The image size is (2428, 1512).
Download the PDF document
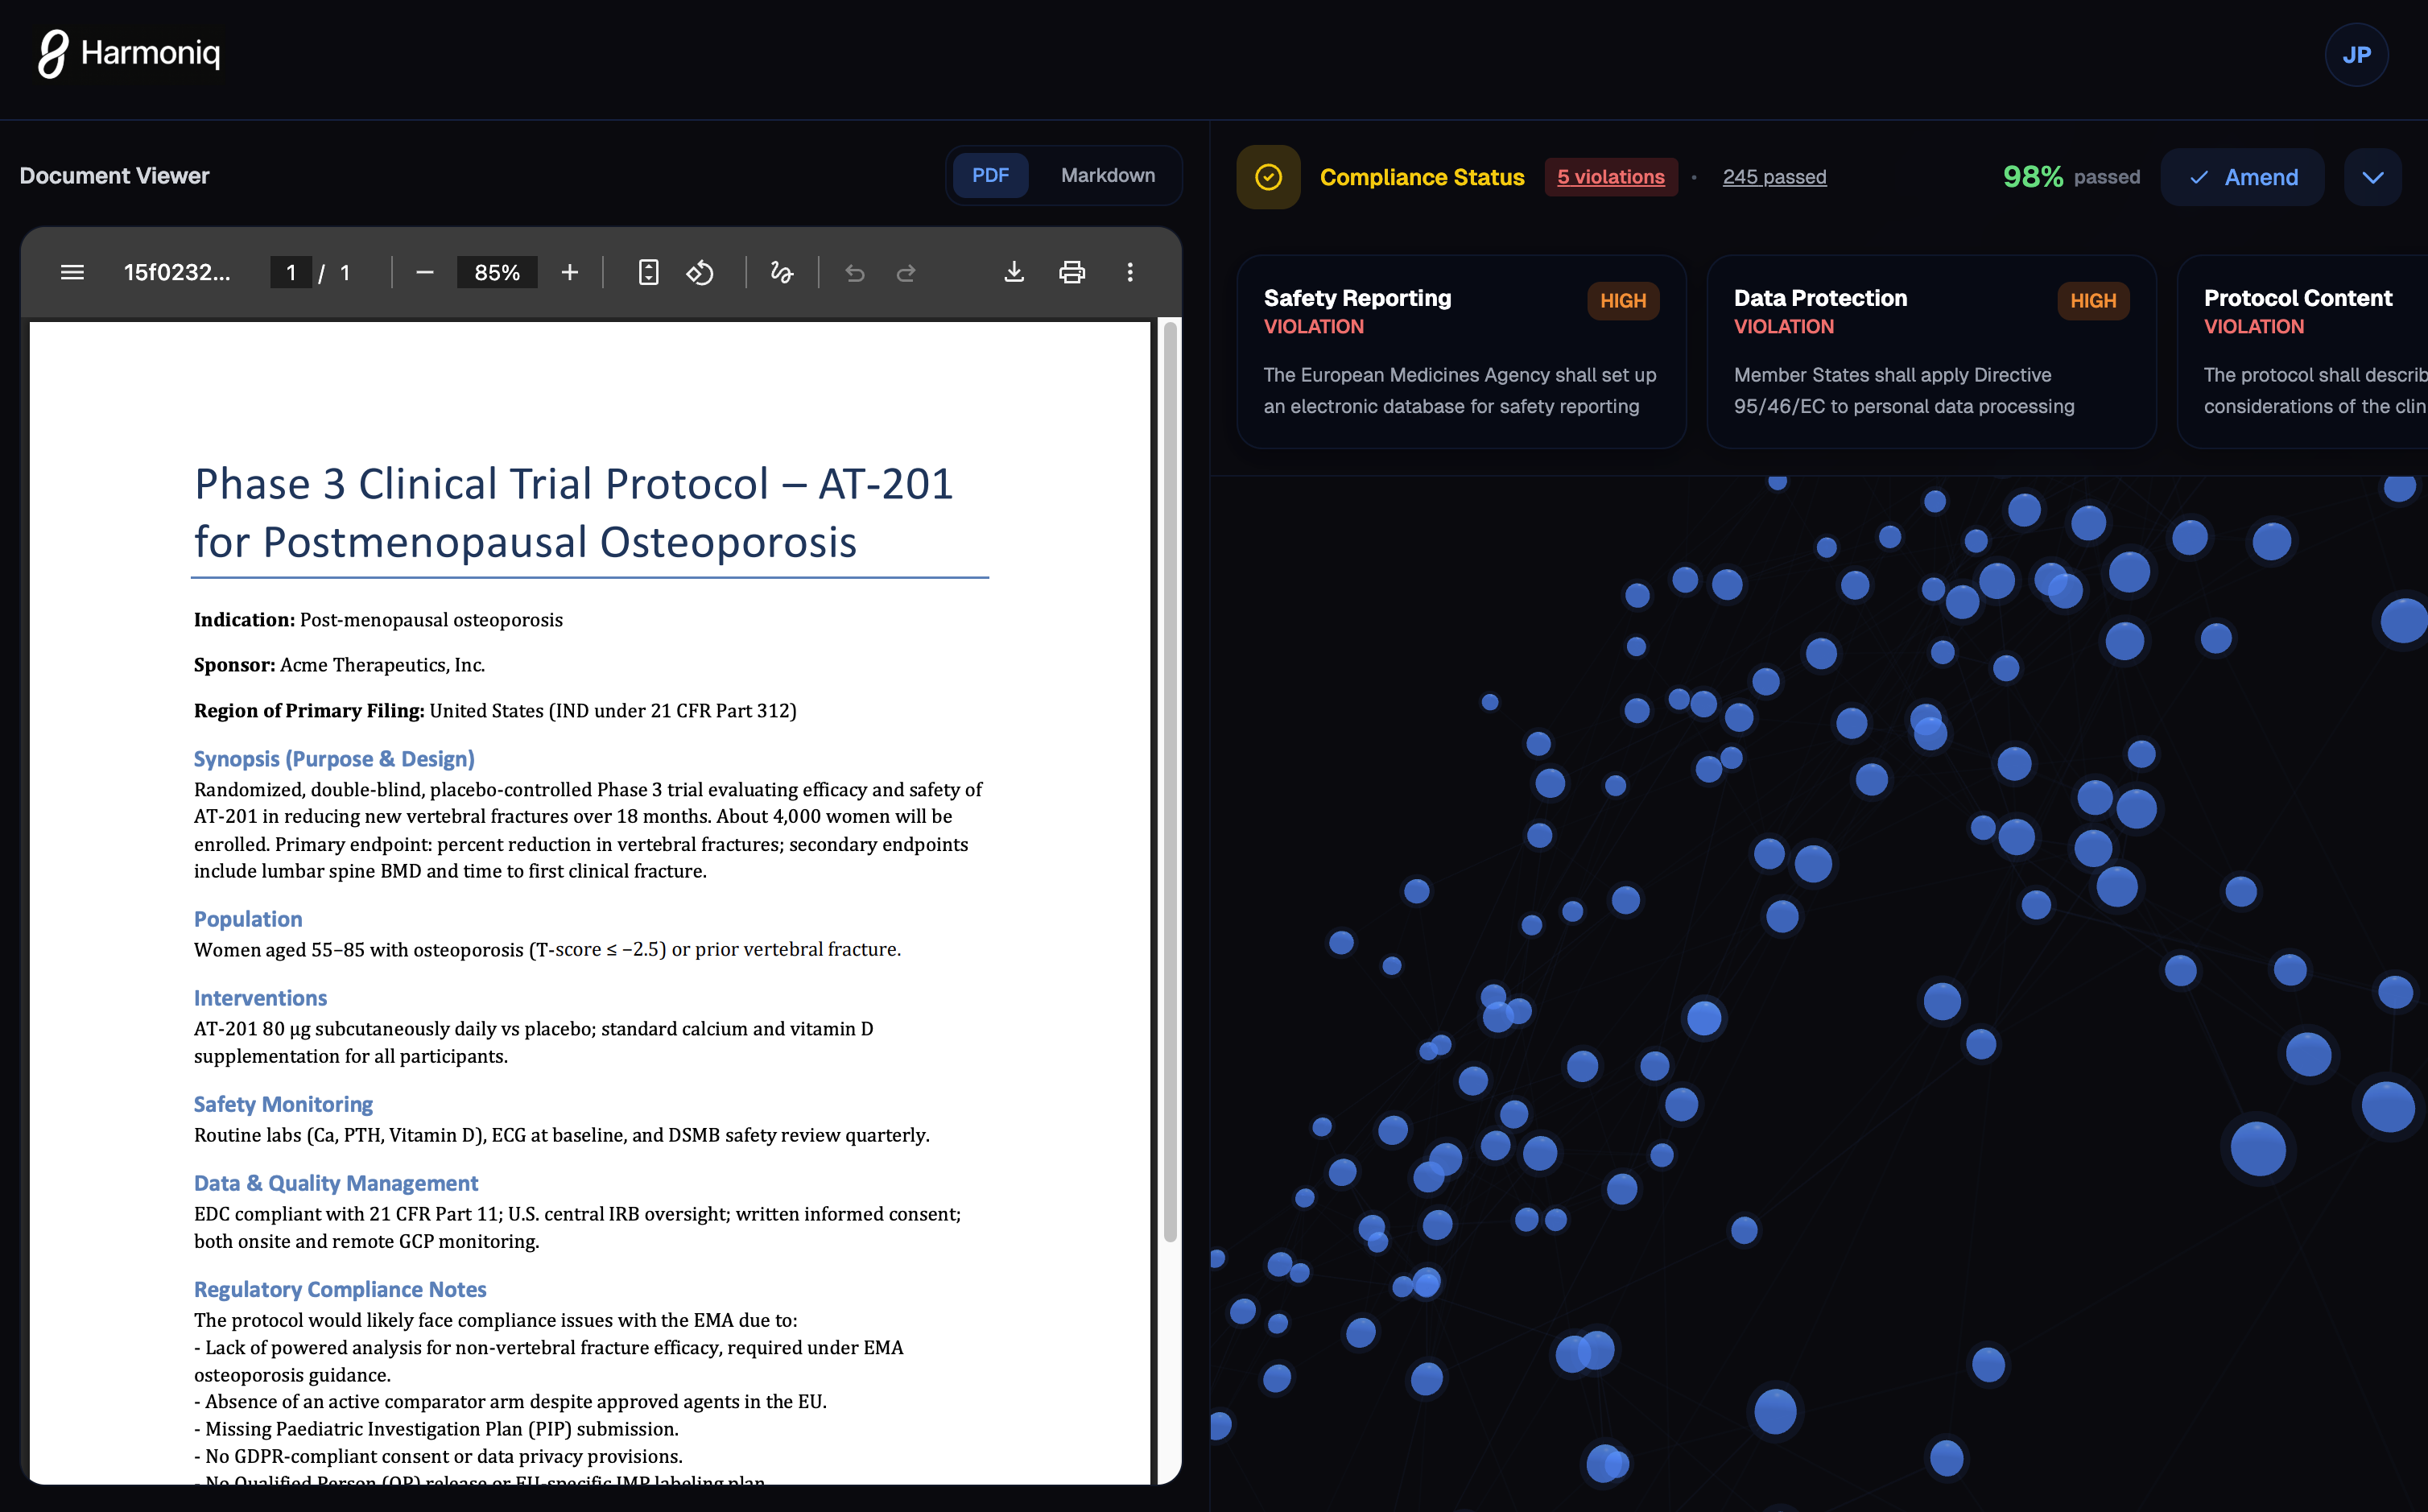tap(1014, 272)
